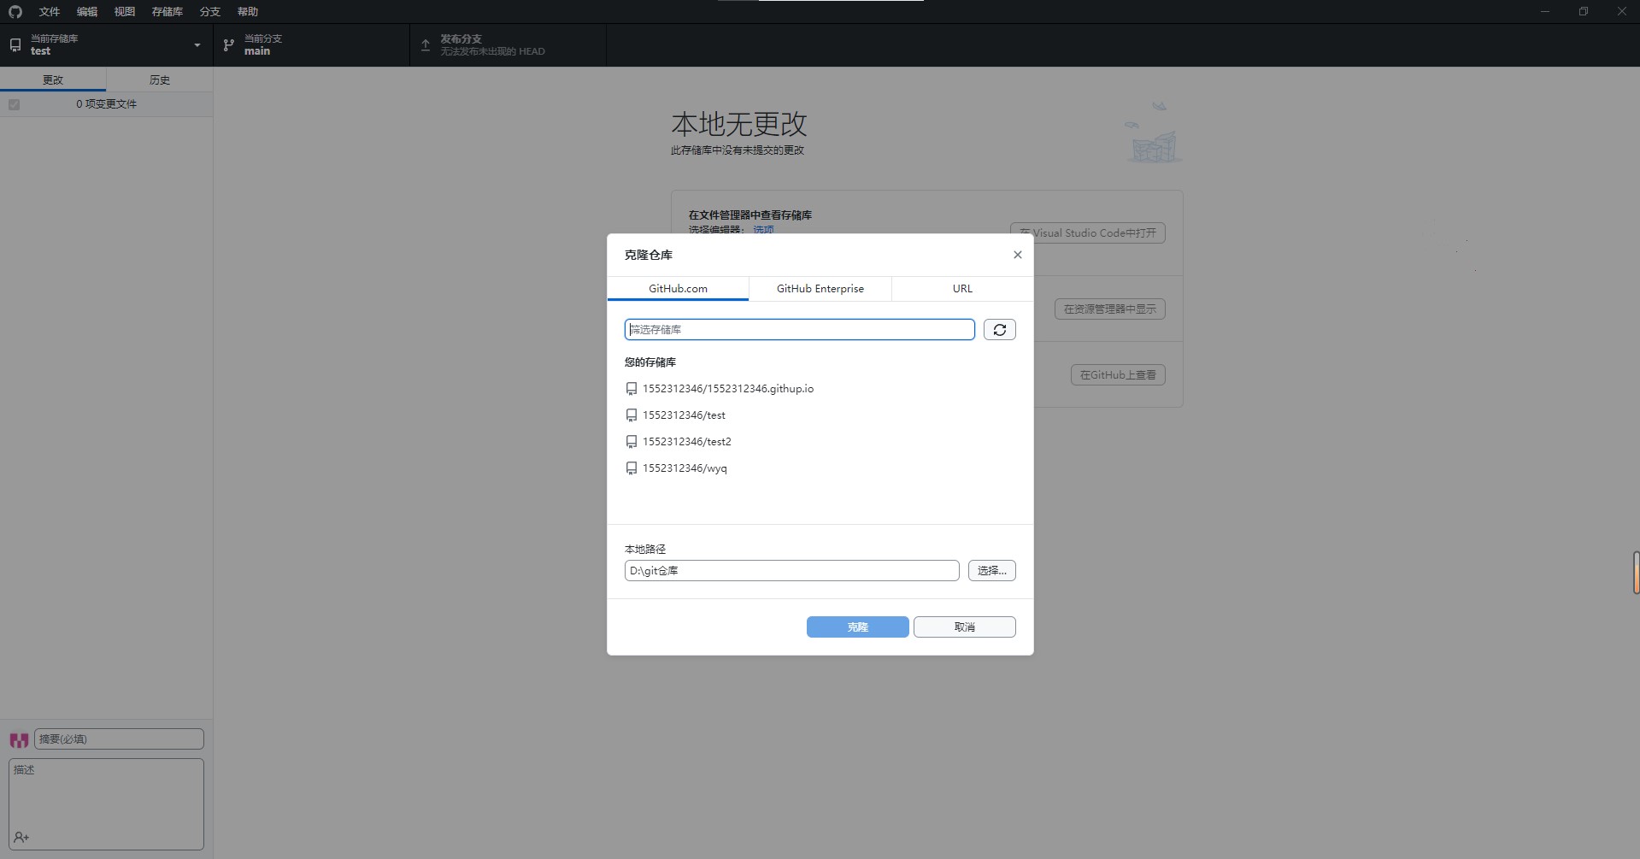Open the current branch main dropdown
The height and width of the screenshot is (859, 1640).
point(312,45)
